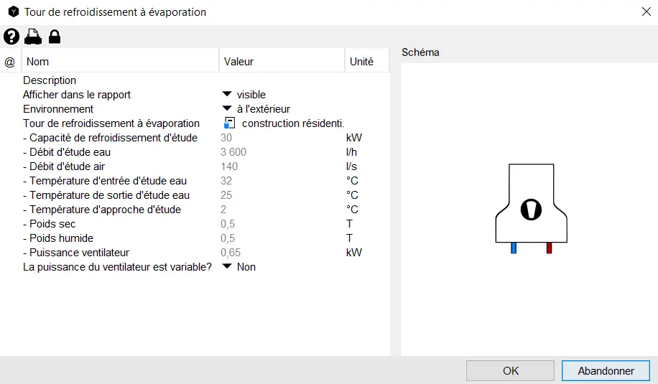This screenshot has width=658, height=384.
Task: Expand the Environnement dropdown arrow
Action: point(227,109)
